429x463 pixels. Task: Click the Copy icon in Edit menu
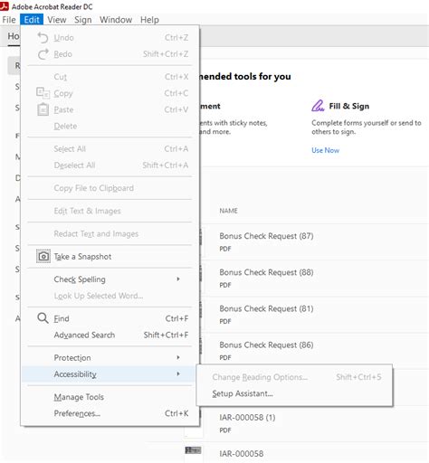pos(43,93)
